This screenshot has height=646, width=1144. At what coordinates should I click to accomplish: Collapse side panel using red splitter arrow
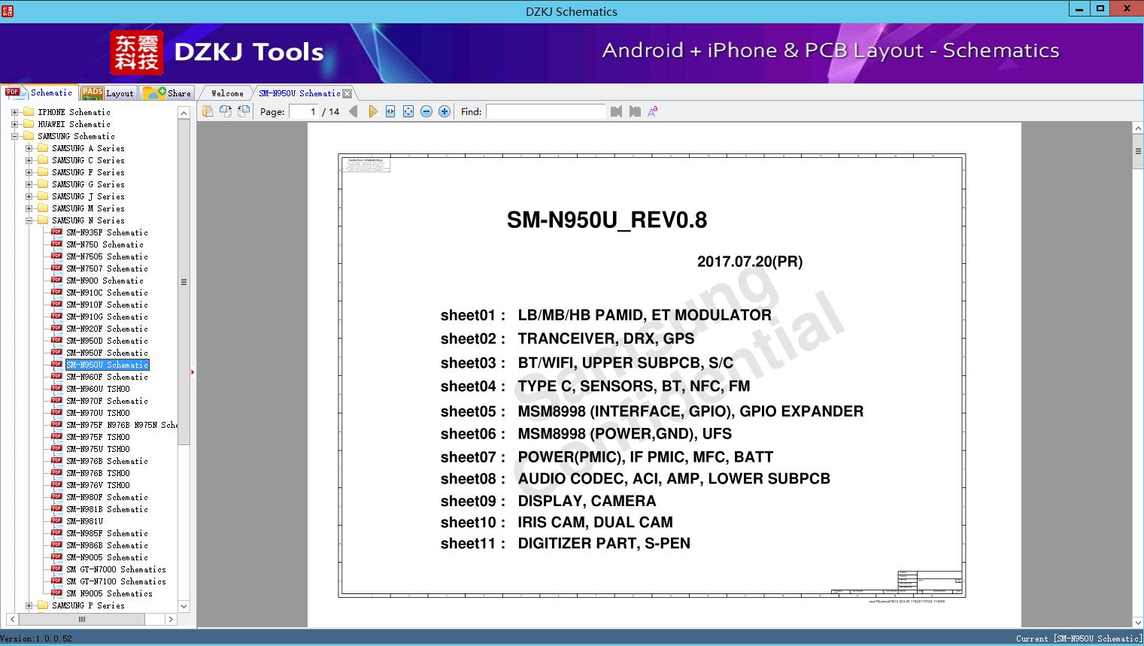pos(193,372)
